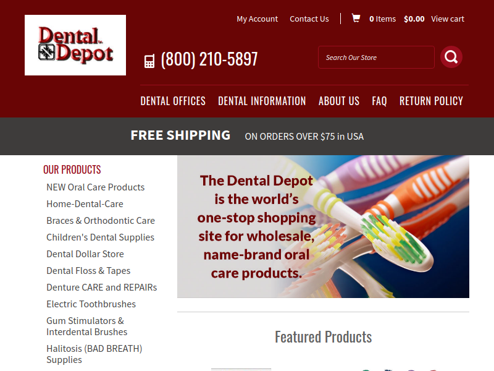This screenshot has width=494, height=371.
Task: Click the shopping cart icon
Action: tap(356, 19)
